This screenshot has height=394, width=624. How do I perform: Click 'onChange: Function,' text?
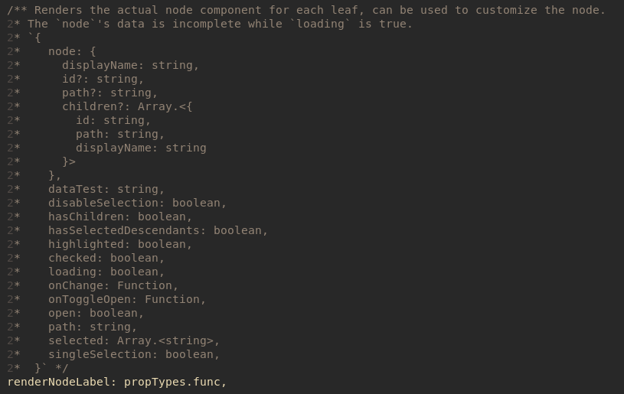113,285
